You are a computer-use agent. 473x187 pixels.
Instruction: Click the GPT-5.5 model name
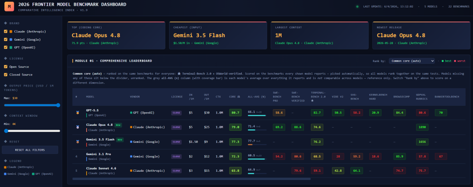(x=92, y=111)
